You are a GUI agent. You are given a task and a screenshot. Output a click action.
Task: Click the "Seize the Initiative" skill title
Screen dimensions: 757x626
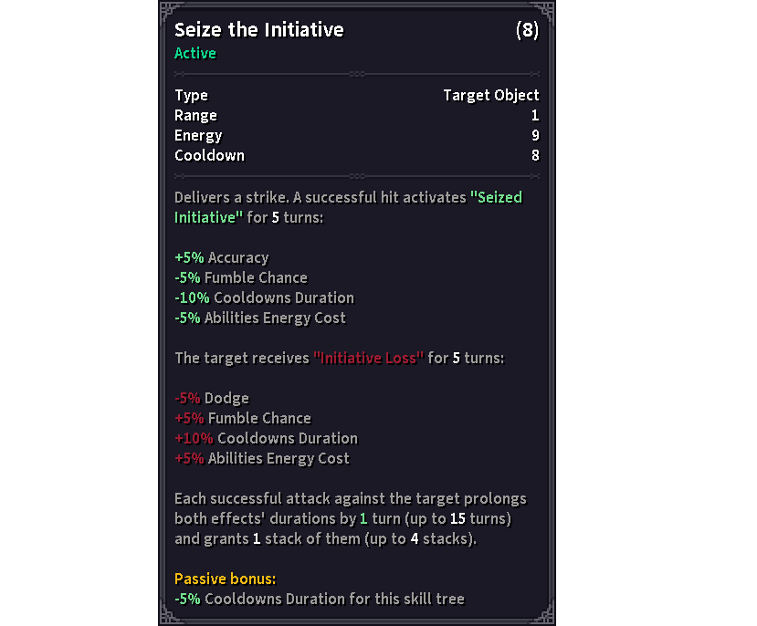[x=258, y=30]
